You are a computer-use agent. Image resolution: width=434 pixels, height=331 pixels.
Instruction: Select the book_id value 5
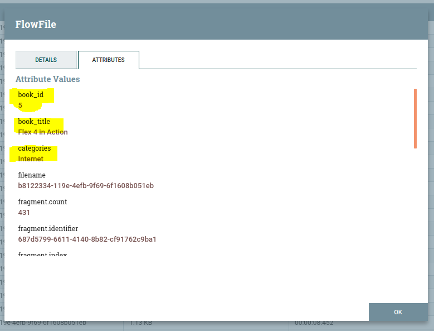click(20, 105)
